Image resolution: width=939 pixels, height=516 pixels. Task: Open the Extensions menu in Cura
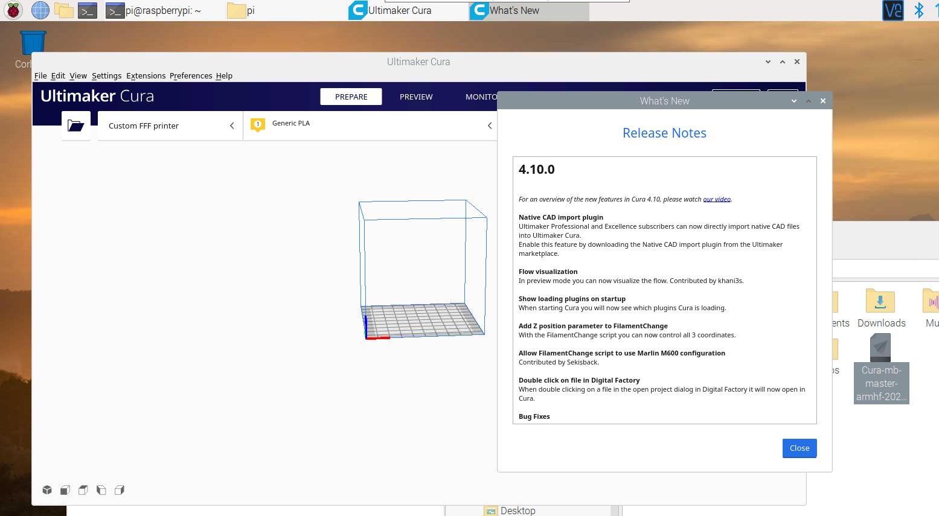(146, 75)
